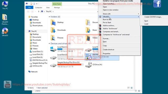Expand This PC breadcrumb arrow
168x94 pixels.
[53, 11]
